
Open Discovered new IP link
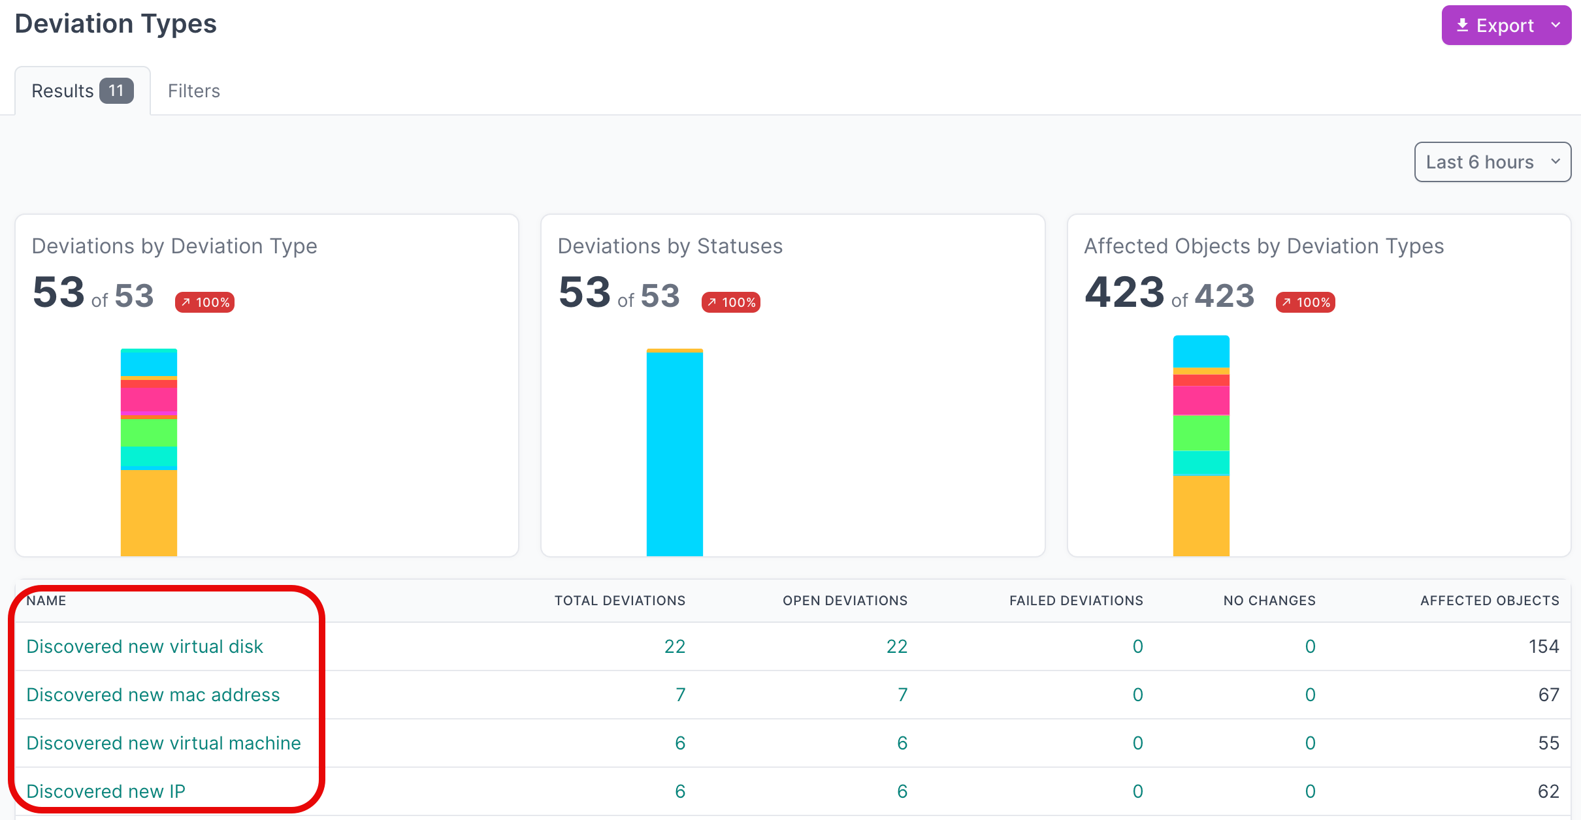point(106,791)
